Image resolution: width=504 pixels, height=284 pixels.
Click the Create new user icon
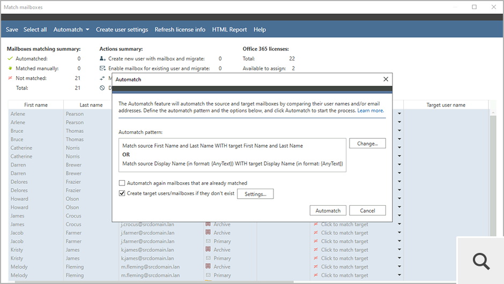click(102, 59)
